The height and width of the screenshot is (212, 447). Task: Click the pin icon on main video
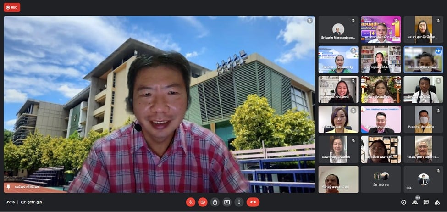click(x=8, y=187)
